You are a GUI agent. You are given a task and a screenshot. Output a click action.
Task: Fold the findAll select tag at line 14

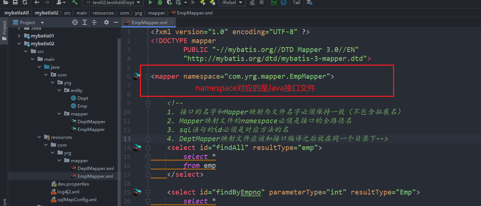click(148, 148)
